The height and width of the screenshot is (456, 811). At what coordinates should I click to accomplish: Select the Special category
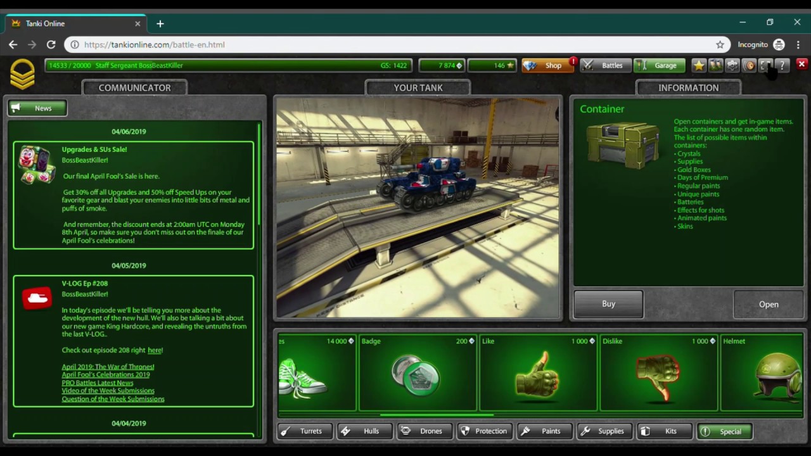pos(724,431)
